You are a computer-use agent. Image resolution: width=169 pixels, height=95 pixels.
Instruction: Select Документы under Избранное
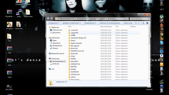(x=55, y=32)
